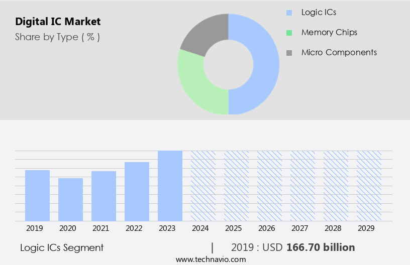Click the Micro Components legend gray swatch
The image size is (410, 265).
pyautogui.click(x=289, y=53)
